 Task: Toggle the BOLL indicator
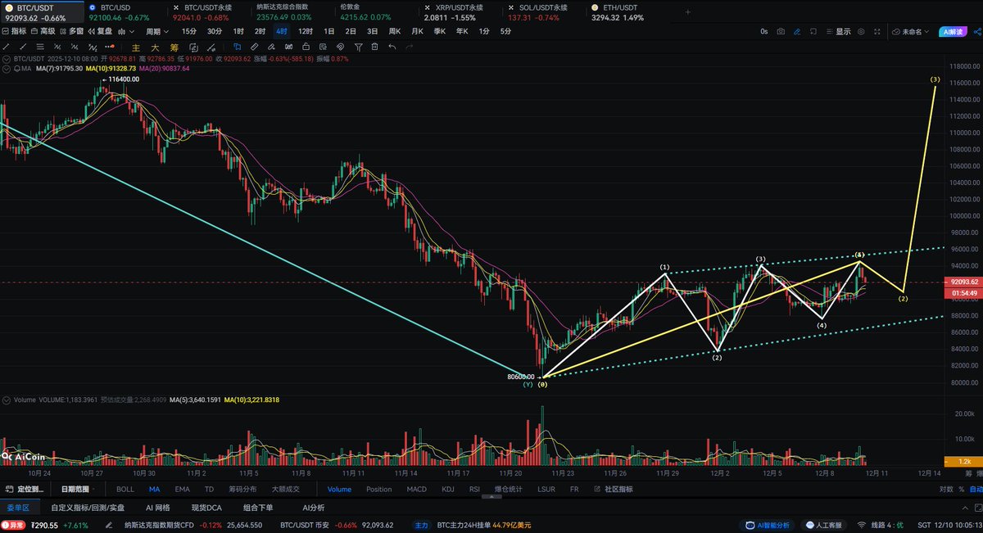coord(125,489)
